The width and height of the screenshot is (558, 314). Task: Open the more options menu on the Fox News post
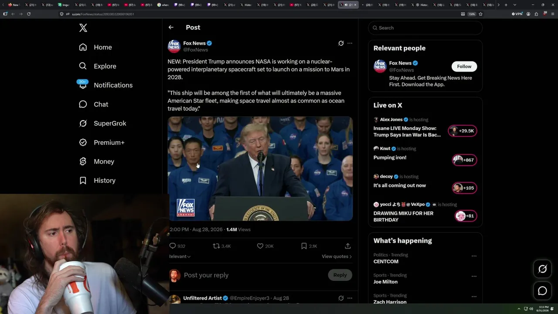pos(350,43)
